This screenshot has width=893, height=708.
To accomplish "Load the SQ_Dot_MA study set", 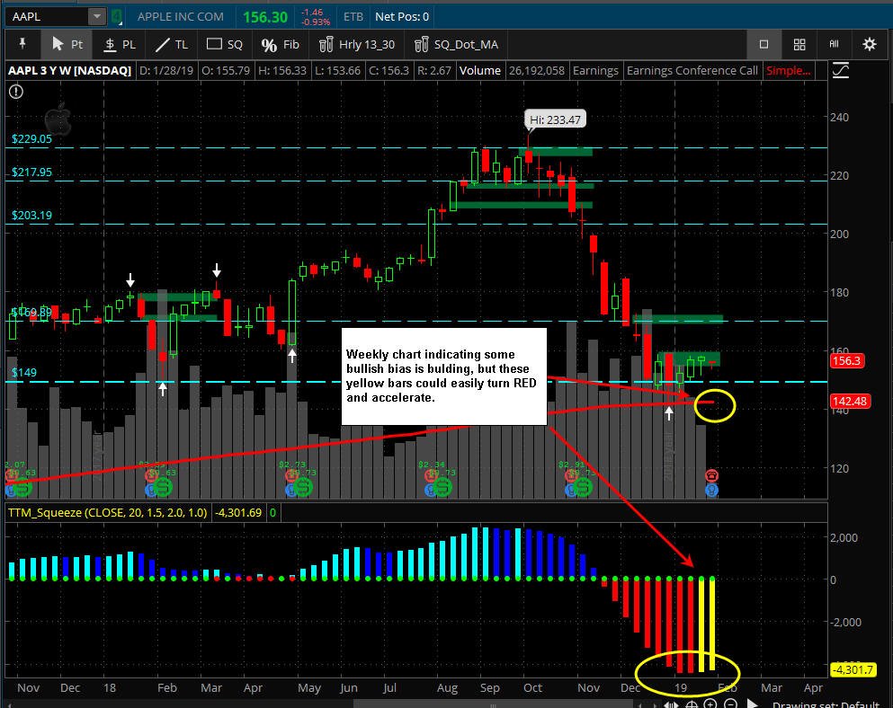I will (456, 44).
